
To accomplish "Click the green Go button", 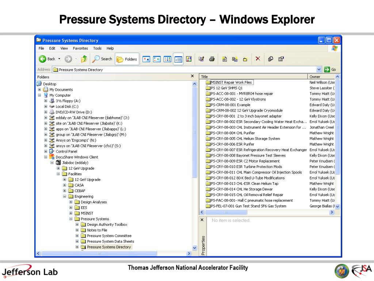I will point(330,70).
